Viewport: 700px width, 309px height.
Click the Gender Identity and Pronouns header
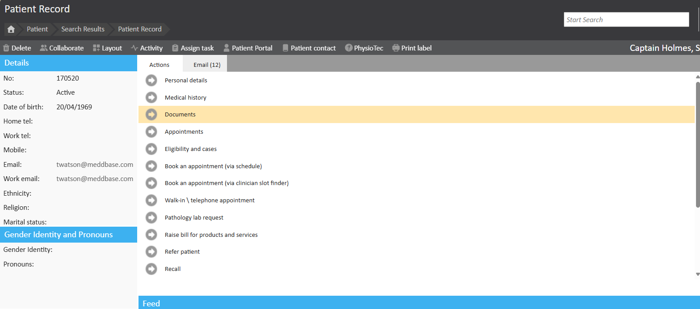click(x=69, y=235)
